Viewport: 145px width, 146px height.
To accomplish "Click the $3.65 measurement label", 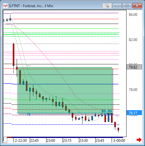I will pyautogui.click(x=107, y=111).
